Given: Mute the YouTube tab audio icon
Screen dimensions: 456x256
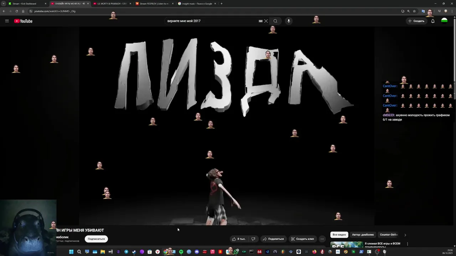Looking at the screenshot, I should 84,4.
